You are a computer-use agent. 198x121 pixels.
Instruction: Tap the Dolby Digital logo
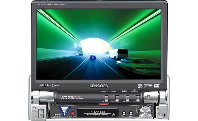click(148, 86)
